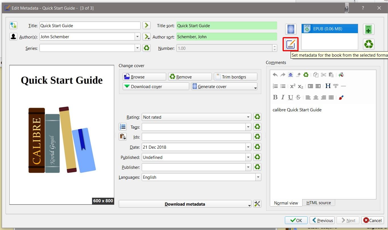
Task: Insert a link in comments
Action: (336, 86)
